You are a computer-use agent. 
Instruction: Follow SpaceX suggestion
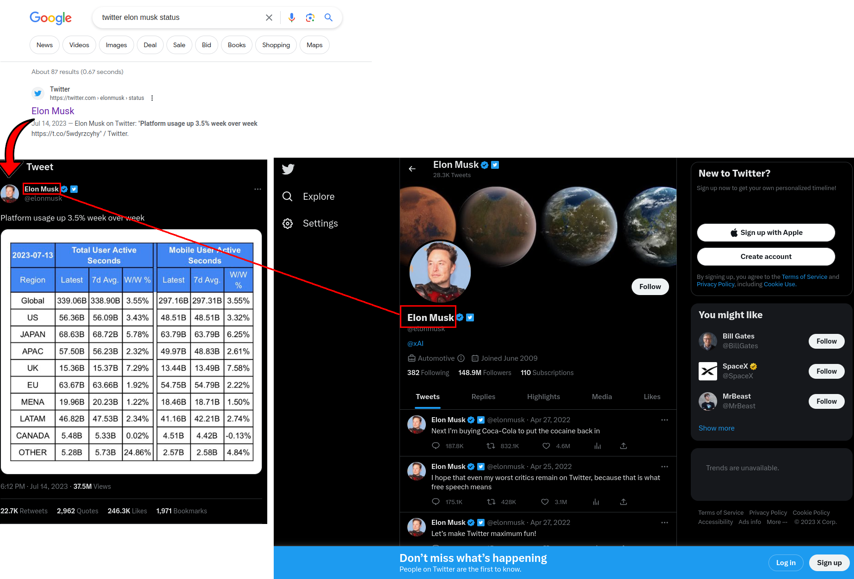pos(826,371)
